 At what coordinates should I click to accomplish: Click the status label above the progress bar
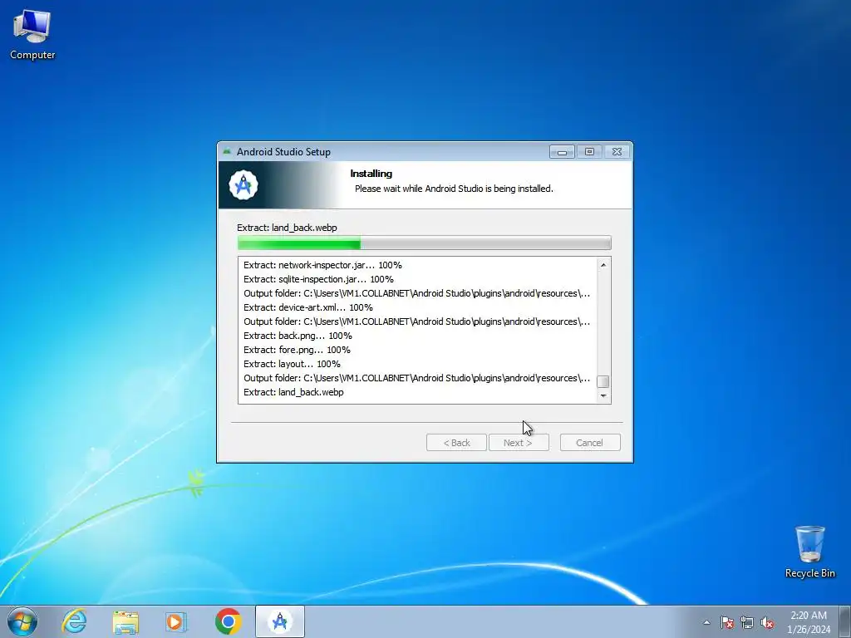287,228
